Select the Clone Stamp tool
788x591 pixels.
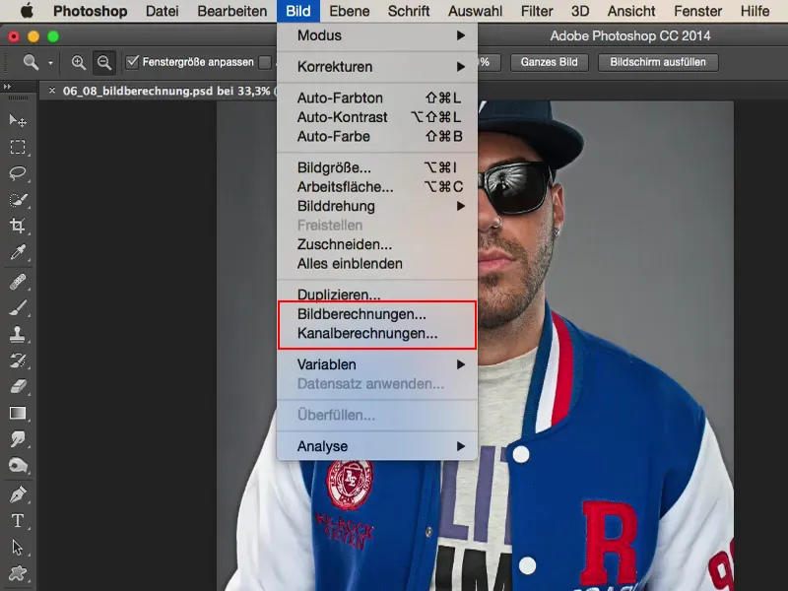(x=18, y=334)
